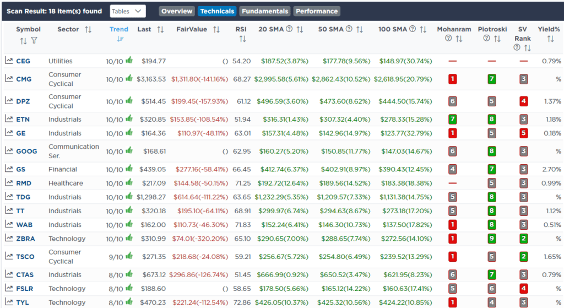
Task: Open the CEG chart icon
Action: 9,61
